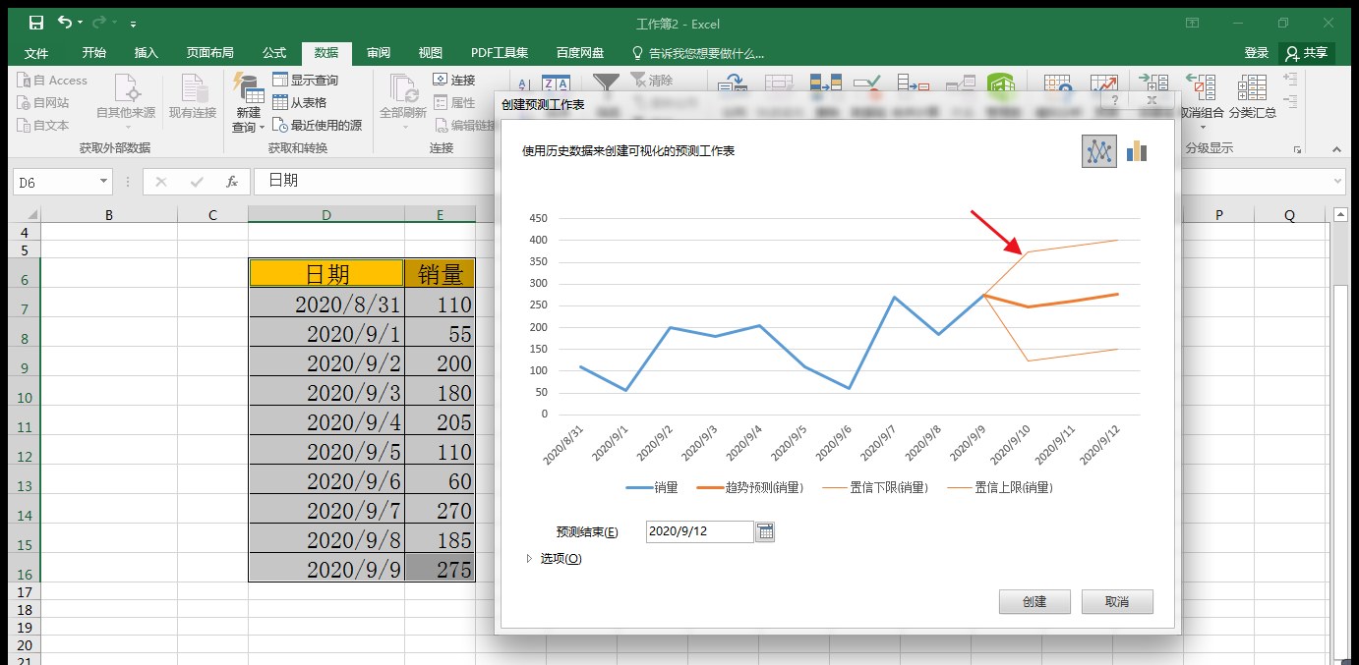Click the vertical scrollbar up arrow
The image size is (1359, 665).
tap(1339, 215)
